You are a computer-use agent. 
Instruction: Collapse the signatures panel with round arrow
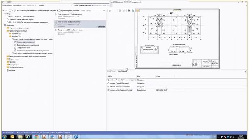pyautogui.click(x=245, y=71)
